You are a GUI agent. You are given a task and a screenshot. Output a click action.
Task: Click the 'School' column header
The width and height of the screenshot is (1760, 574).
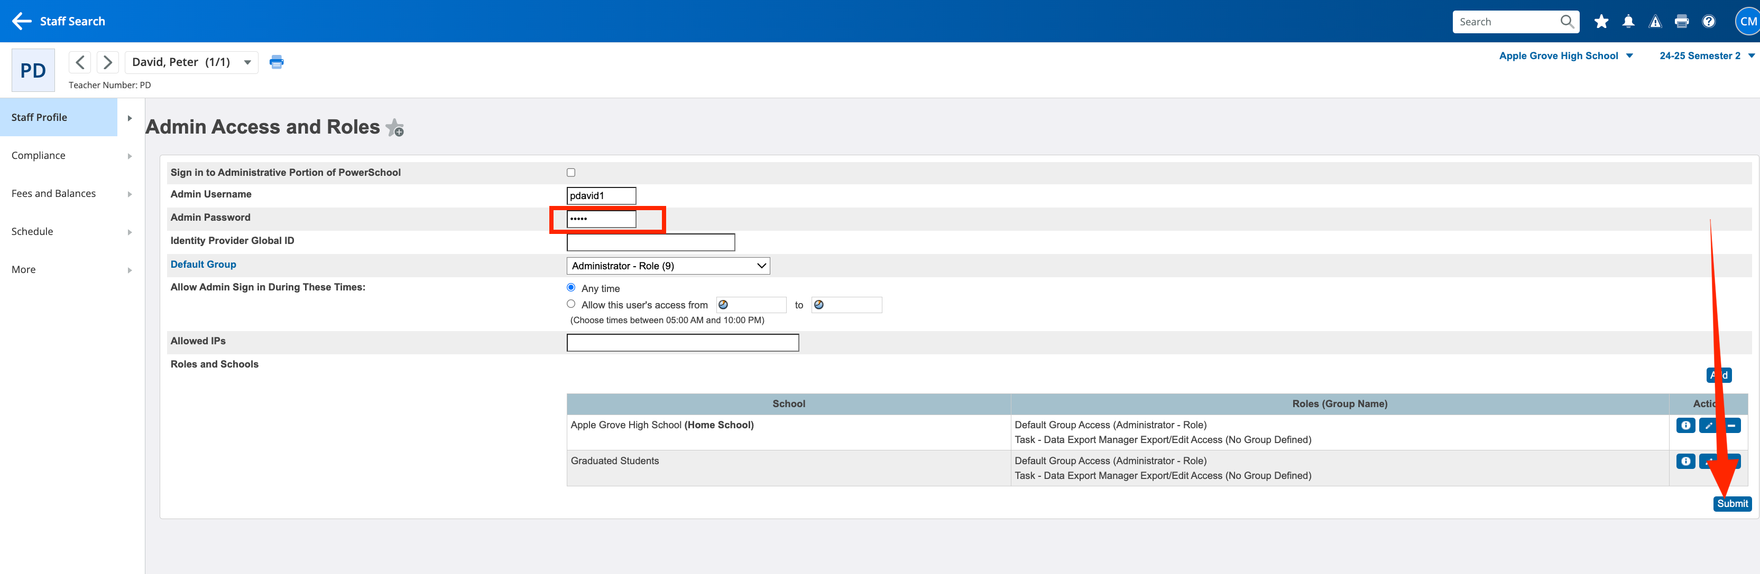click(x=788, y=404)
